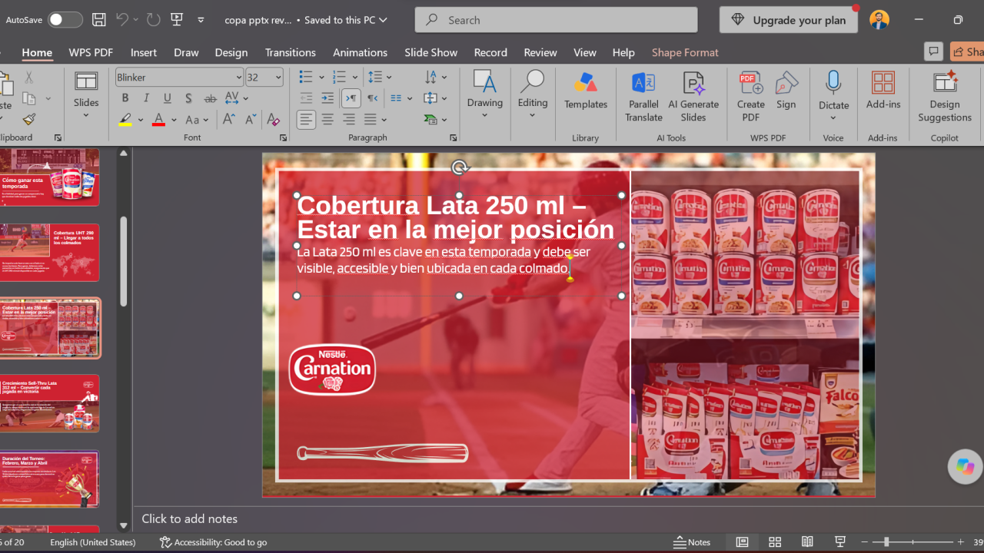Toggle the AutoSave switch
The width and height of the screenshot is (984, 553).
[x=65, y=20]
